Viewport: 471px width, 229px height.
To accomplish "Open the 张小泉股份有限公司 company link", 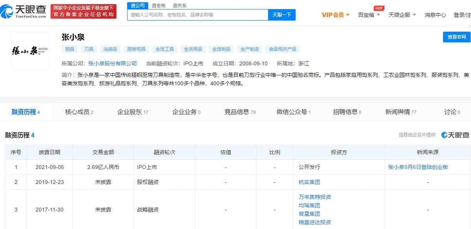I will (113, 64).
